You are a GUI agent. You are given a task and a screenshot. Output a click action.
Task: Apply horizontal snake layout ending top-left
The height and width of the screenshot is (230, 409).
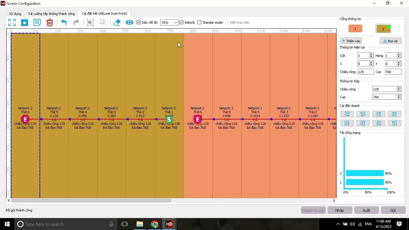pos(394,114)
